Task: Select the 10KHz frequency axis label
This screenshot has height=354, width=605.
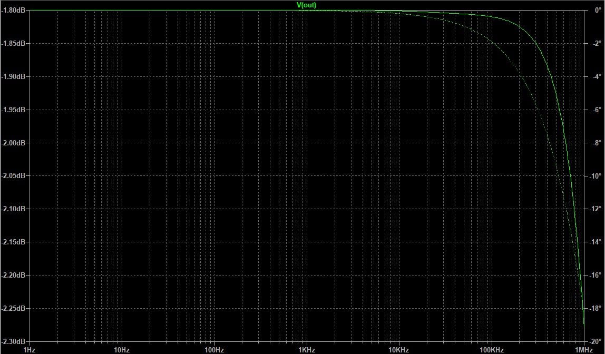Action: tap(399, 349)
